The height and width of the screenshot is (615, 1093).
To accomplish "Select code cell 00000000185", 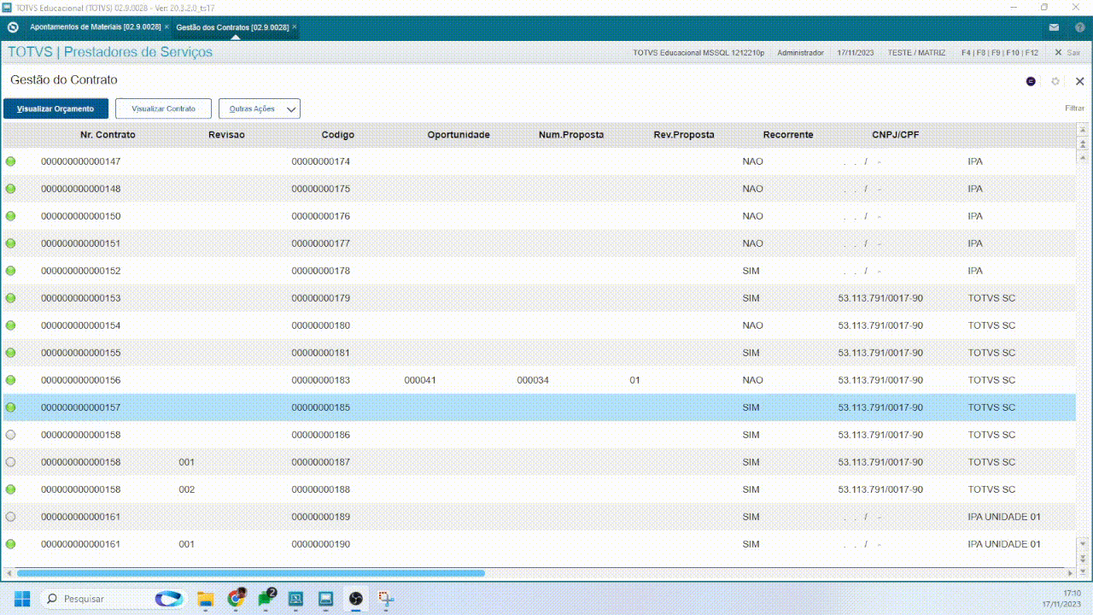I will 321,407.
